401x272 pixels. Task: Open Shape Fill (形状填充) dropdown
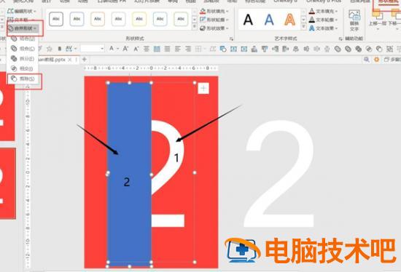point(214,11)
